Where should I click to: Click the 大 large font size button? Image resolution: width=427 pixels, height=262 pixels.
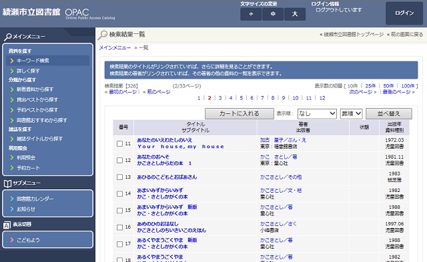(x=295, y=14)
